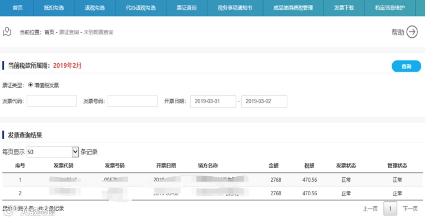Focus the 发票代码 input field
This screenshot has width=425, height=219.
(52, 101)
